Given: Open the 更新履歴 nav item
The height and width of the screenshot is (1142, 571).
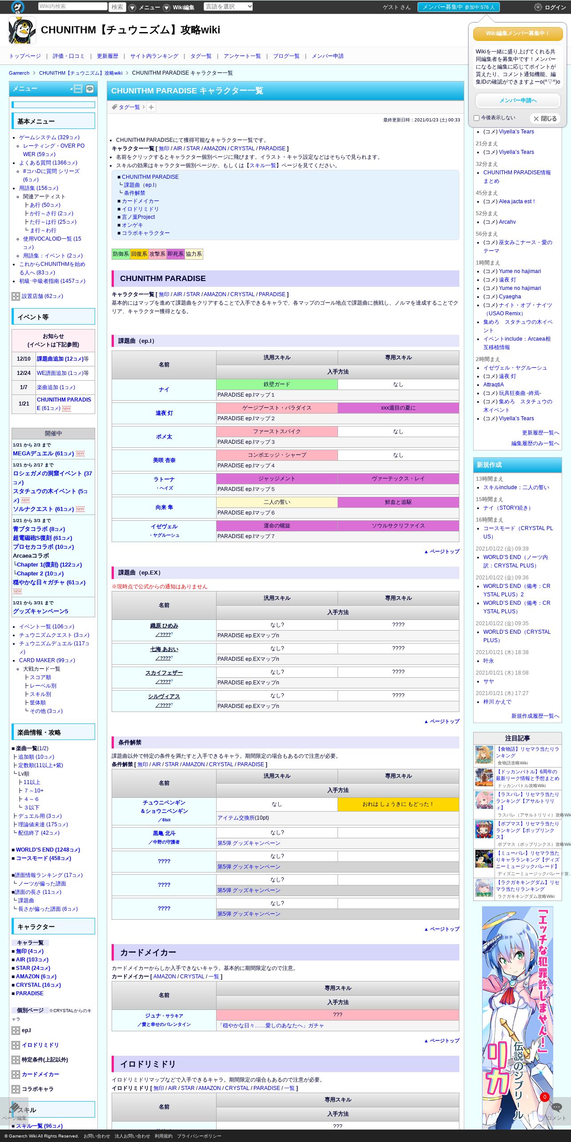Looking at the screenshot, I should (x=108, y=56).
